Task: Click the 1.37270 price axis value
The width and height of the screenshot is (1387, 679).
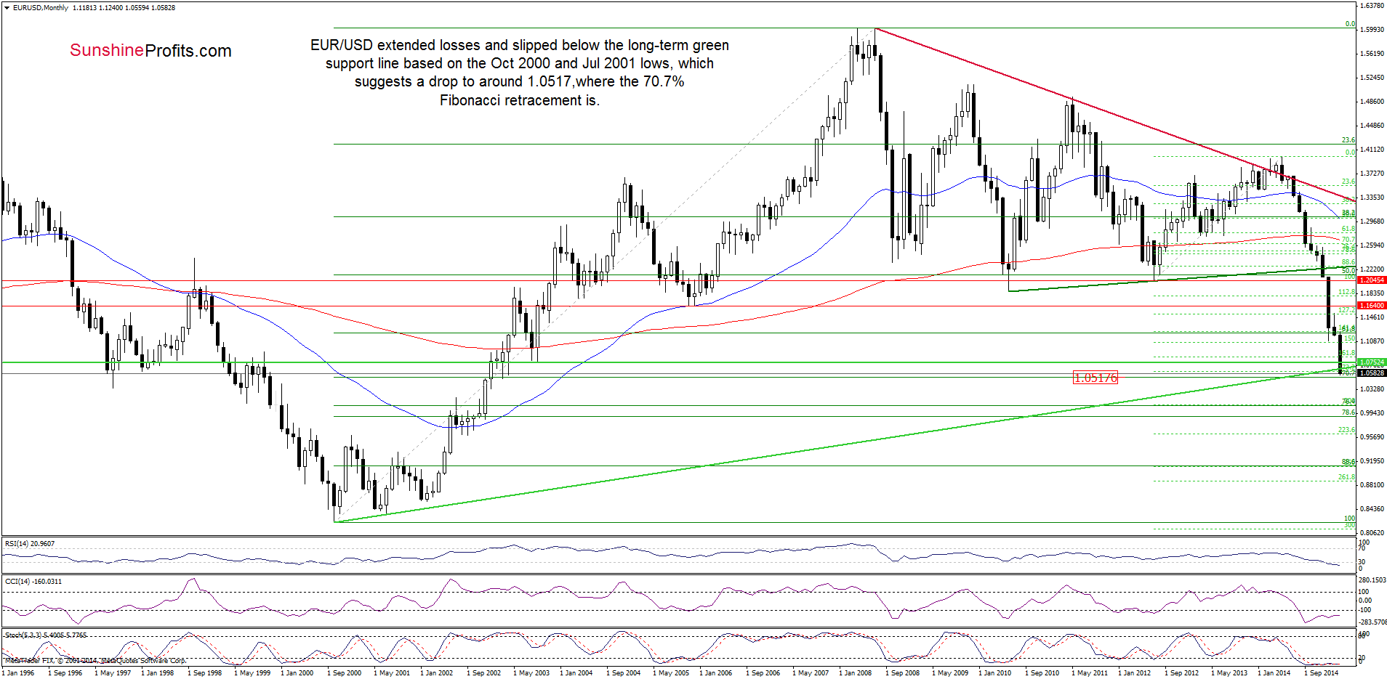Action: tap(1372, 174)
